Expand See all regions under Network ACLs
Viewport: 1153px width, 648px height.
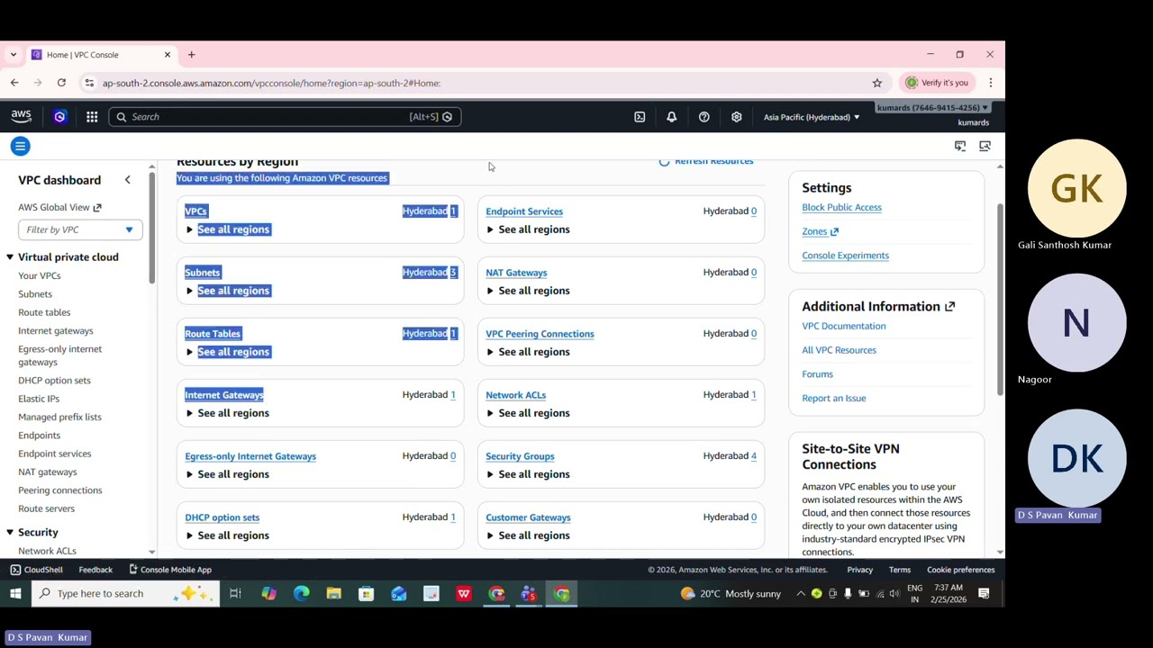pyautogui.click(x=528, y=413)
